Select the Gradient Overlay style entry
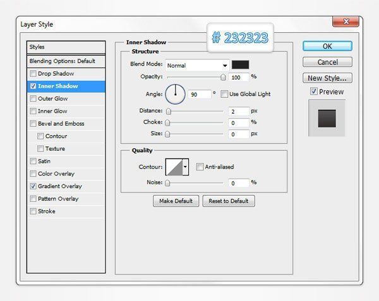The width and height of the screenshot is (379, 301). (66, 186)
